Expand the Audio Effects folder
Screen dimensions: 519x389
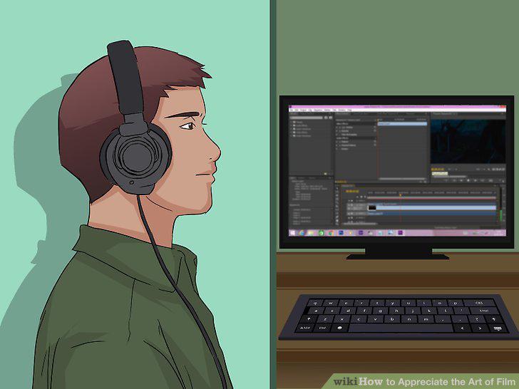[292, 125]
